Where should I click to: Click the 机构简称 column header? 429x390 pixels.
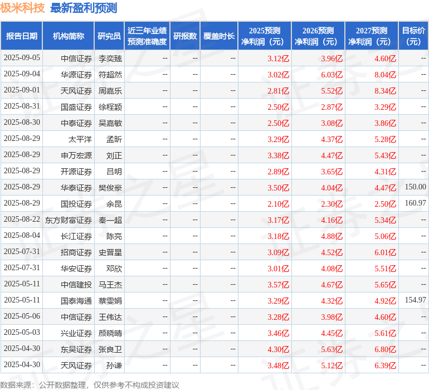pyautogui.click(x=68, y=36)
